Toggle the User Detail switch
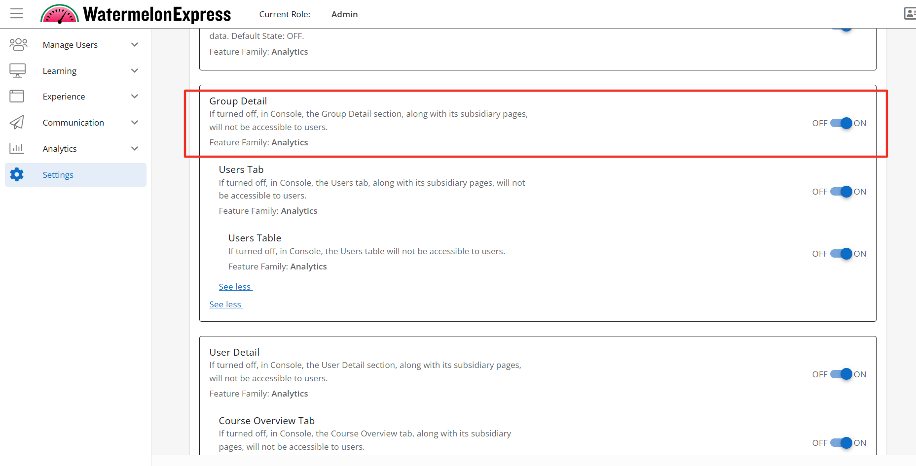Screen dimensions: 916x466 click(x=841, y=374)
